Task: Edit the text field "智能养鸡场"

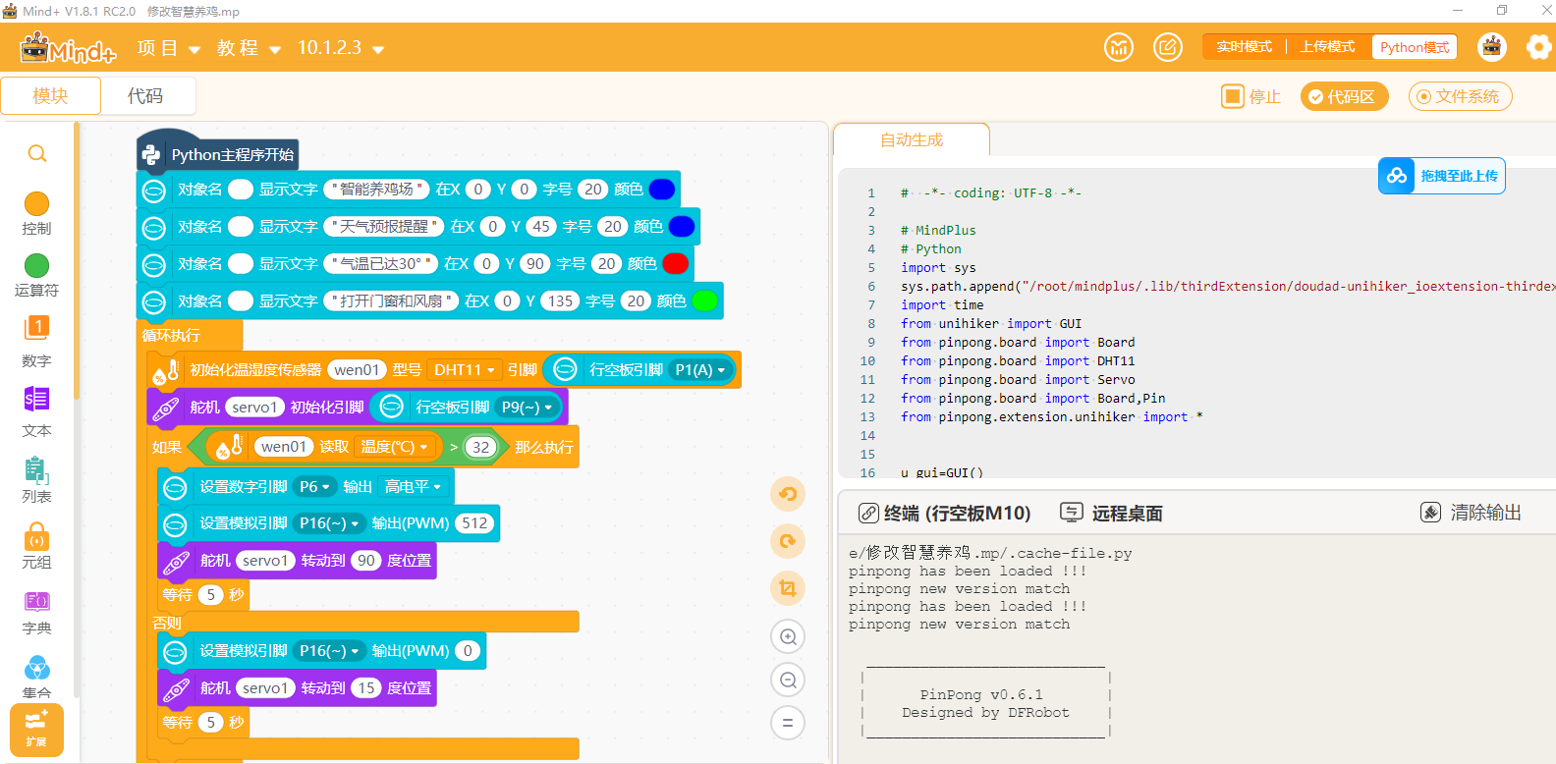Action: pyautogui.click(x=376, y=189)
